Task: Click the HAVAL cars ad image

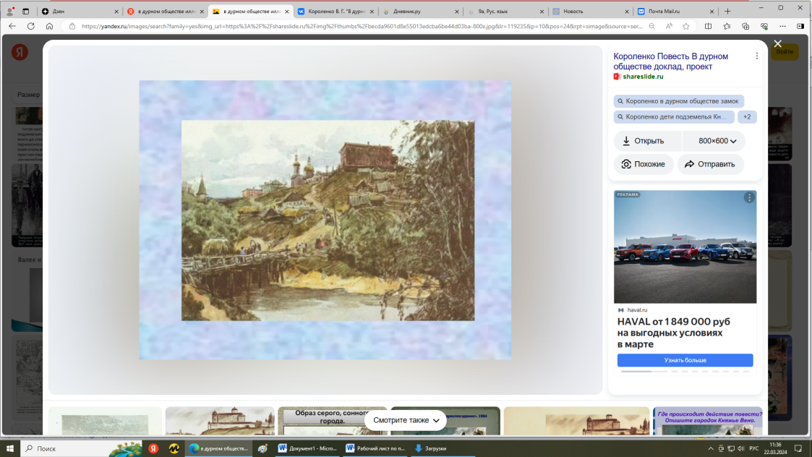Action: (685, 247)
